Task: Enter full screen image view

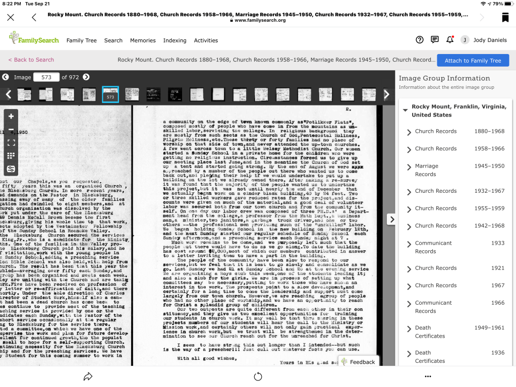Action: tap(11, 143)
